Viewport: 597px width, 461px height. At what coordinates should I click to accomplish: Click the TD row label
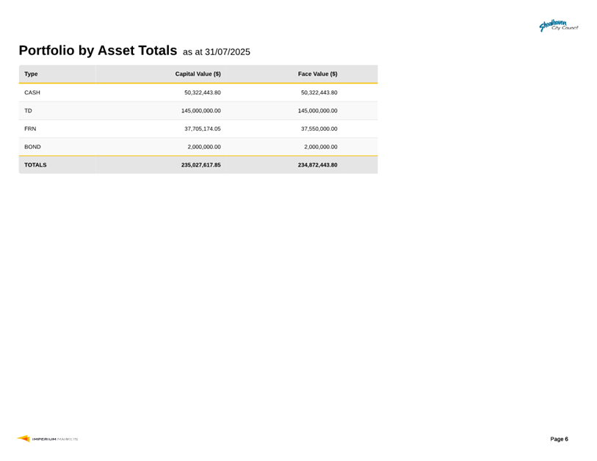coord(29,111)
